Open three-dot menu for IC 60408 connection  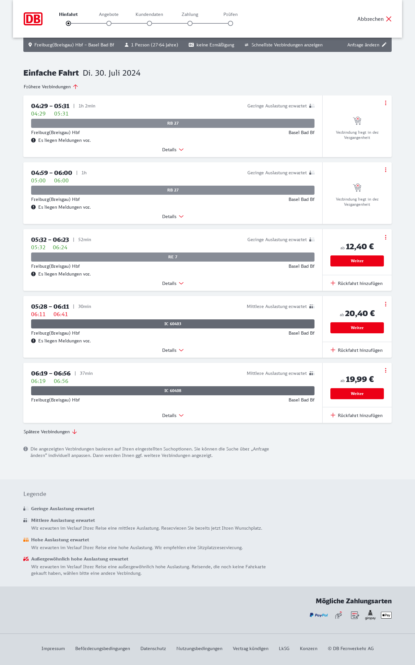(x=385, y=370)
